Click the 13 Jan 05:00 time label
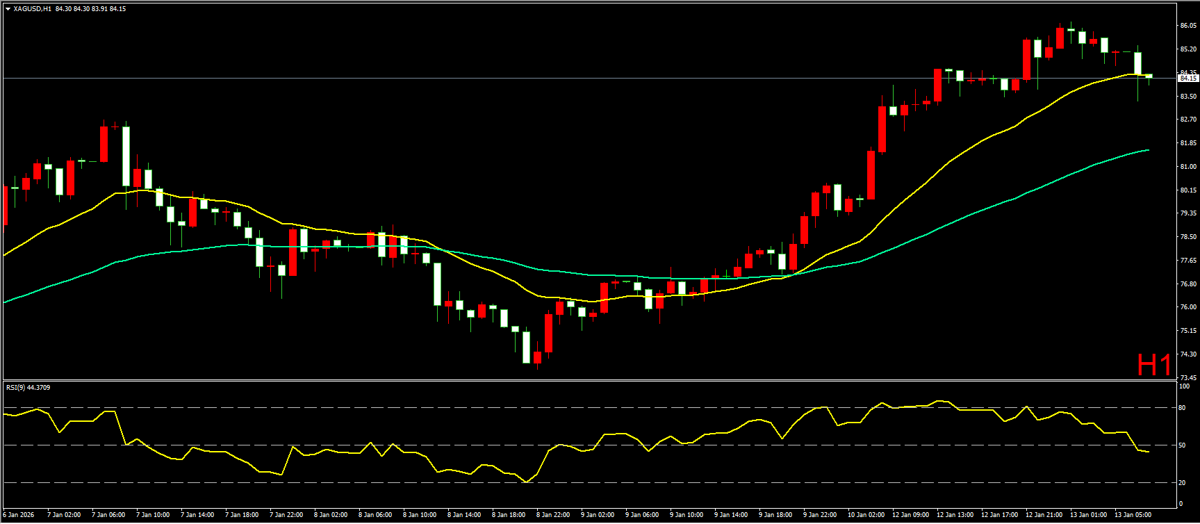This screenshot has width=1200, height=524. (1133, 515)
